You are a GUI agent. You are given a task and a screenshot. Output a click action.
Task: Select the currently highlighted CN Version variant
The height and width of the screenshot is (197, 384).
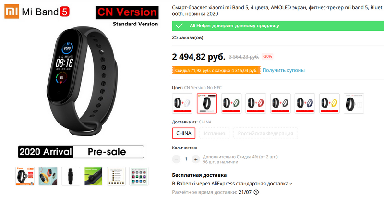(x=207, y=103)
